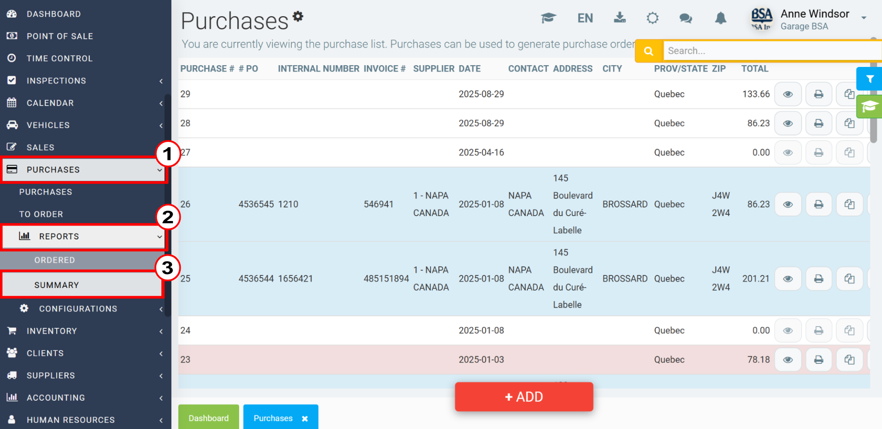This screenshot has width=882, height=429.
Task: Print purchase 29 using printer icon
Action: point(819,94)
